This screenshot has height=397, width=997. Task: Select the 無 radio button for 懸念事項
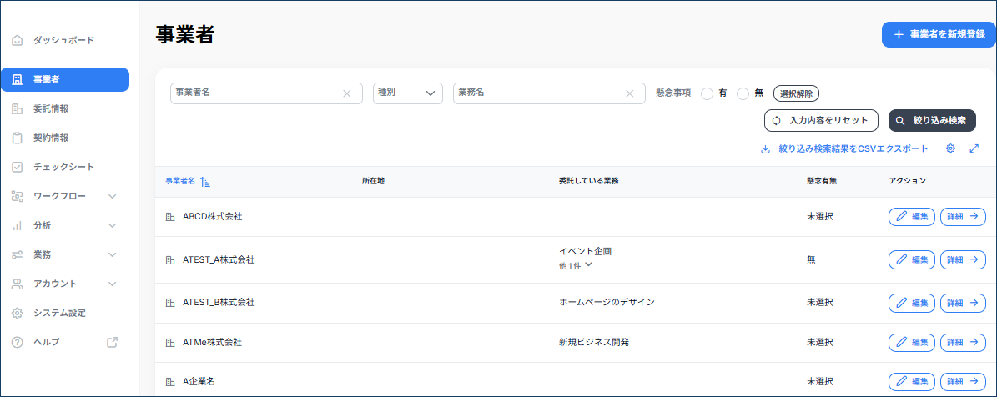pos(743,93)
